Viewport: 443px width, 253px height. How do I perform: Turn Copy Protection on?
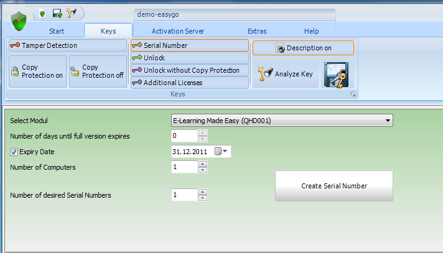(37, 71)
